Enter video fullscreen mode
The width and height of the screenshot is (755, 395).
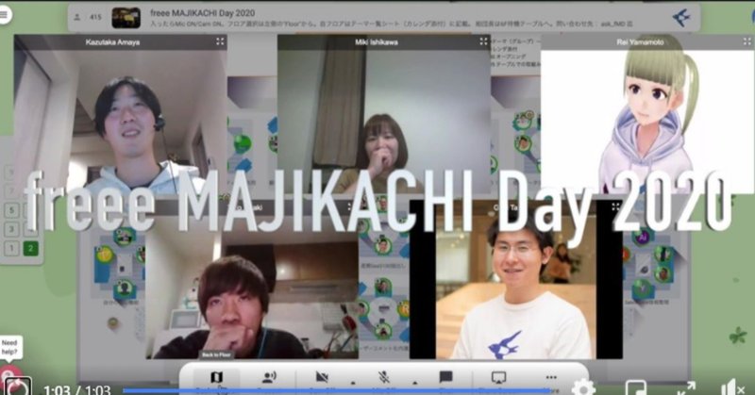pyautogui.click(x=686, y=387)
